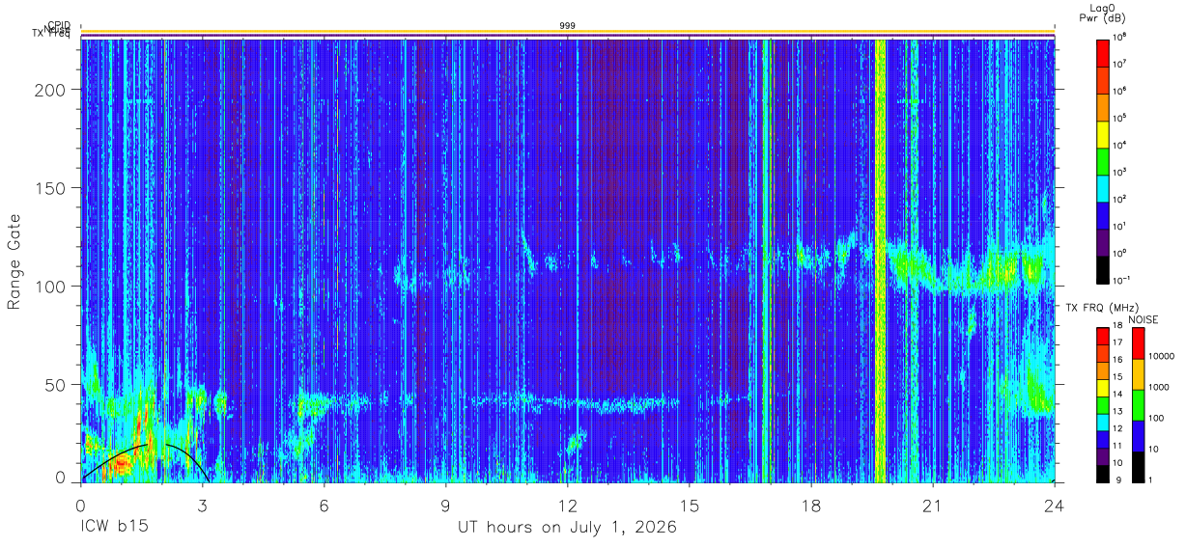Select the 10^4 label on the Lag0 colorbar
This screenshot has width=1186, height=547.
point(1120,145)
